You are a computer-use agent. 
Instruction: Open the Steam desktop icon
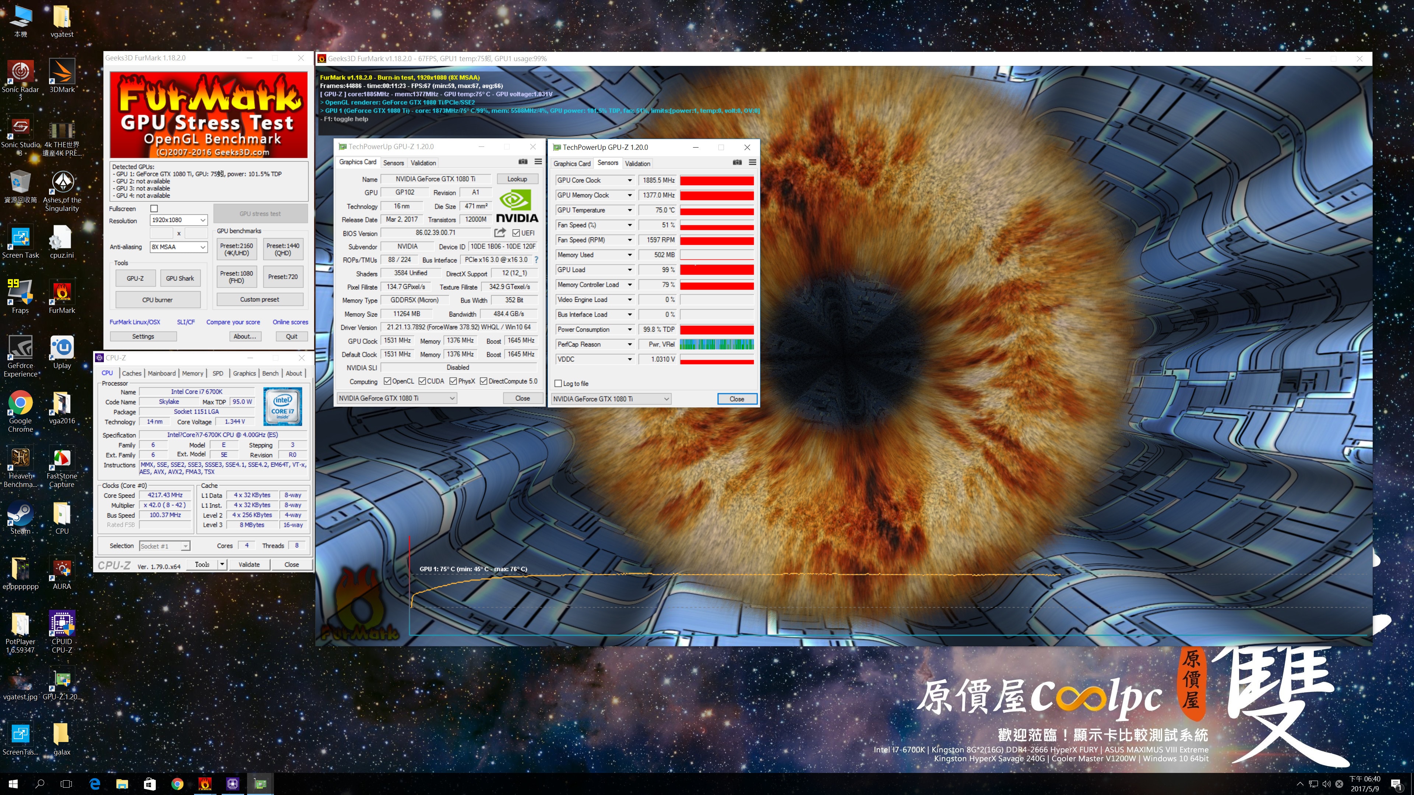click(20, 518)
